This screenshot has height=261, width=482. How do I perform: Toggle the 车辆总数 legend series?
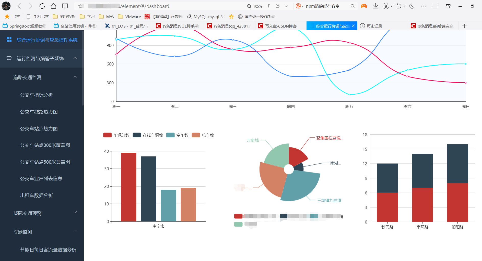tap(116, 135)
